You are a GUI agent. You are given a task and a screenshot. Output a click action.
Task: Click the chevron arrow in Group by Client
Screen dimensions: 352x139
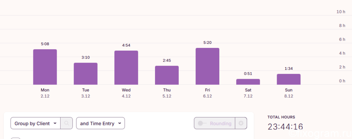pos(55,123)
